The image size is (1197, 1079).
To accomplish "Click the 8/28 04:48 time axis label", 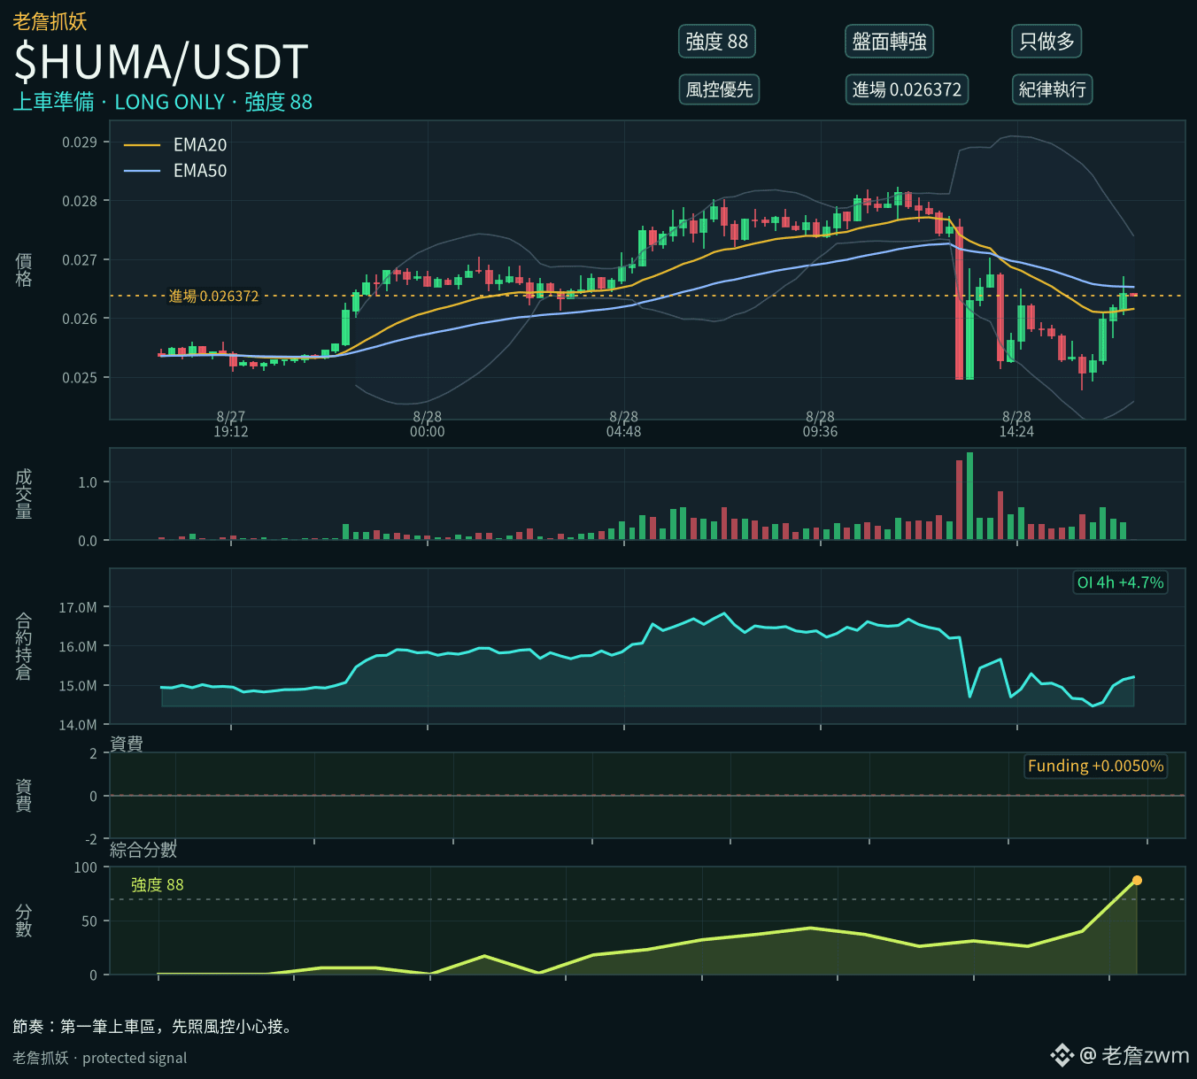I will [624, 424].
